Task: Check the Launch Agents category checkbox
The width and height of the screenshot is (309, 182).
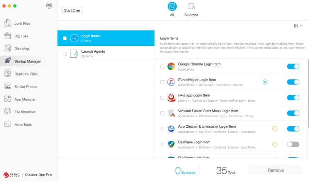Action: point(65,54)
